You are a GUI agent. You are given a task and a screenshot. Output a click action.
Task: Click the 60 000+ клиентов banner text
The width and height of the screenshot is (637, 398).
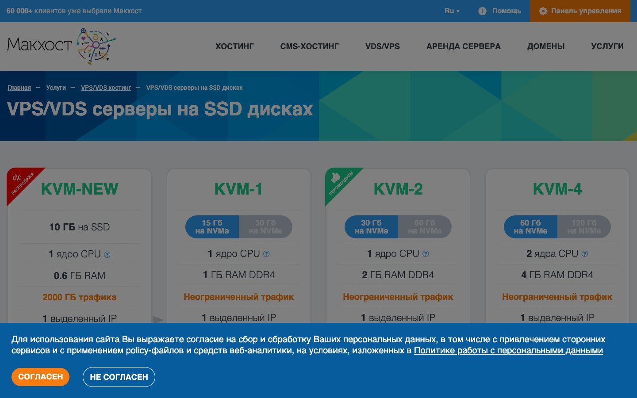point(74,11)
